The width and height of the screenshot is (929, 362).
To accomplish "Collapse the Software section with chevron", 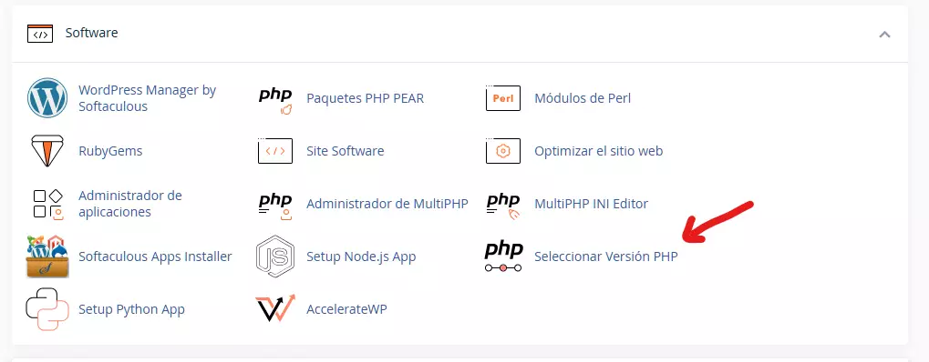I will tap(884, 35).
